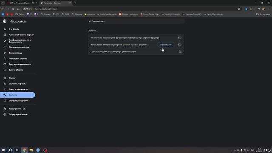The width and height of the screenshot is (272, 153).
Task: Open the tab search dropdown arrow
Action: coord(3,3)
